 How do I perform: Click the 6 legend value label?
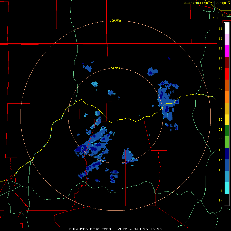pyautogui.click(x=222, y=180)
